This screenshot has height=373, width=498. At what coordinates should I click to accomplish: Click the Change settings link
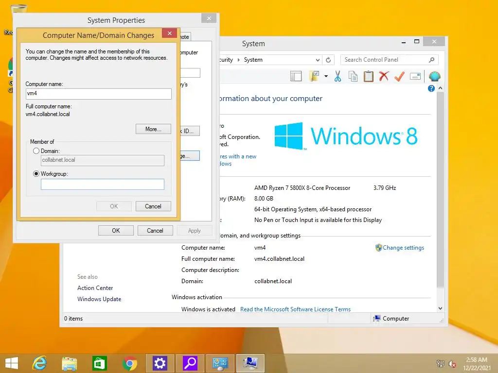click(x=403, y=248)
